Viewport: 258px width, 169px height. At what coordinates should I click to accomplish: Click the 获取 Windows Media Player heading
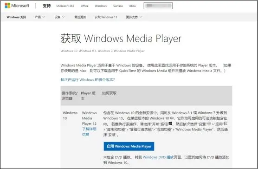(x=121, y=39)
